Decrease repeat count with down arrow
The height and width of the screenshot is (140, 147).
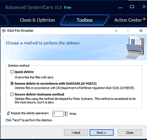point(66,115)
